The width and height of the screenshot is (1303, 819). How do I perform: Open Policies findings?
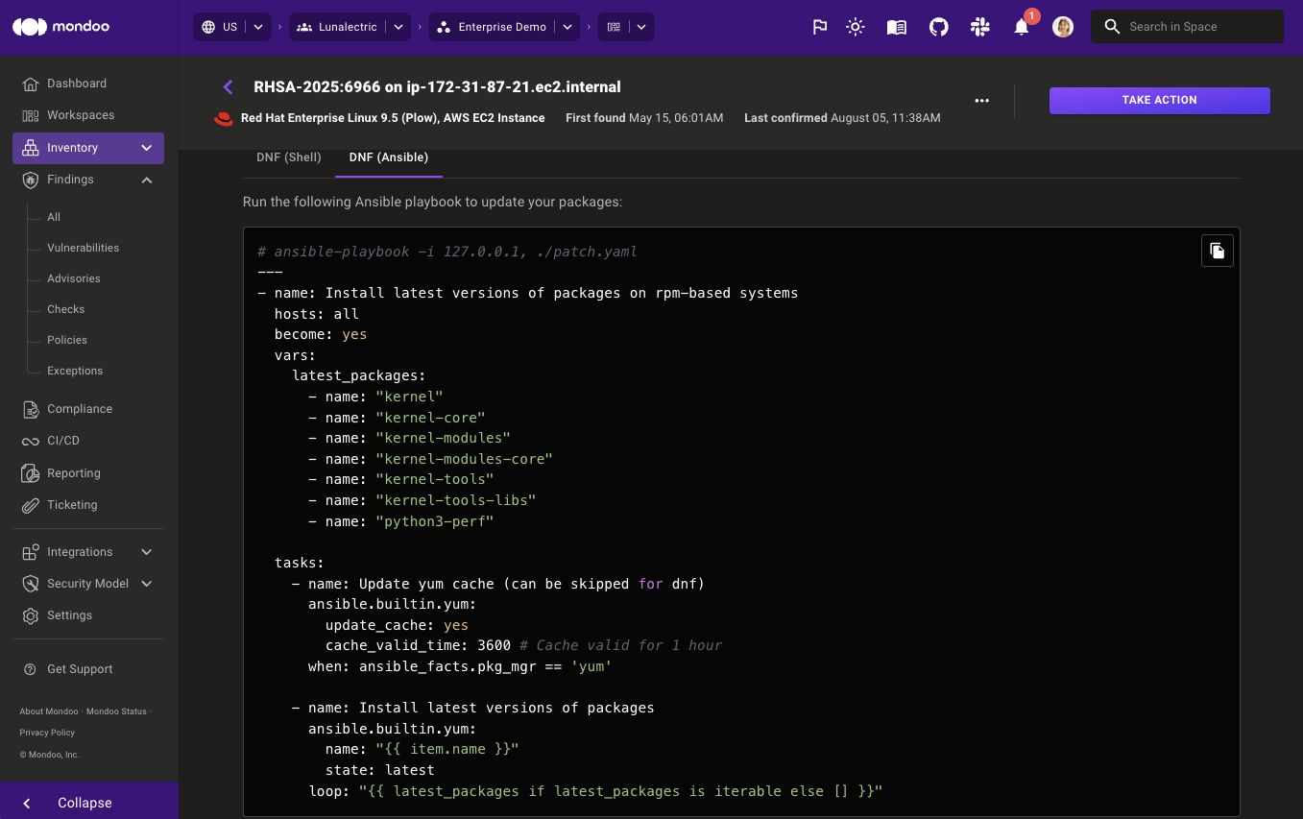[67, 340]
